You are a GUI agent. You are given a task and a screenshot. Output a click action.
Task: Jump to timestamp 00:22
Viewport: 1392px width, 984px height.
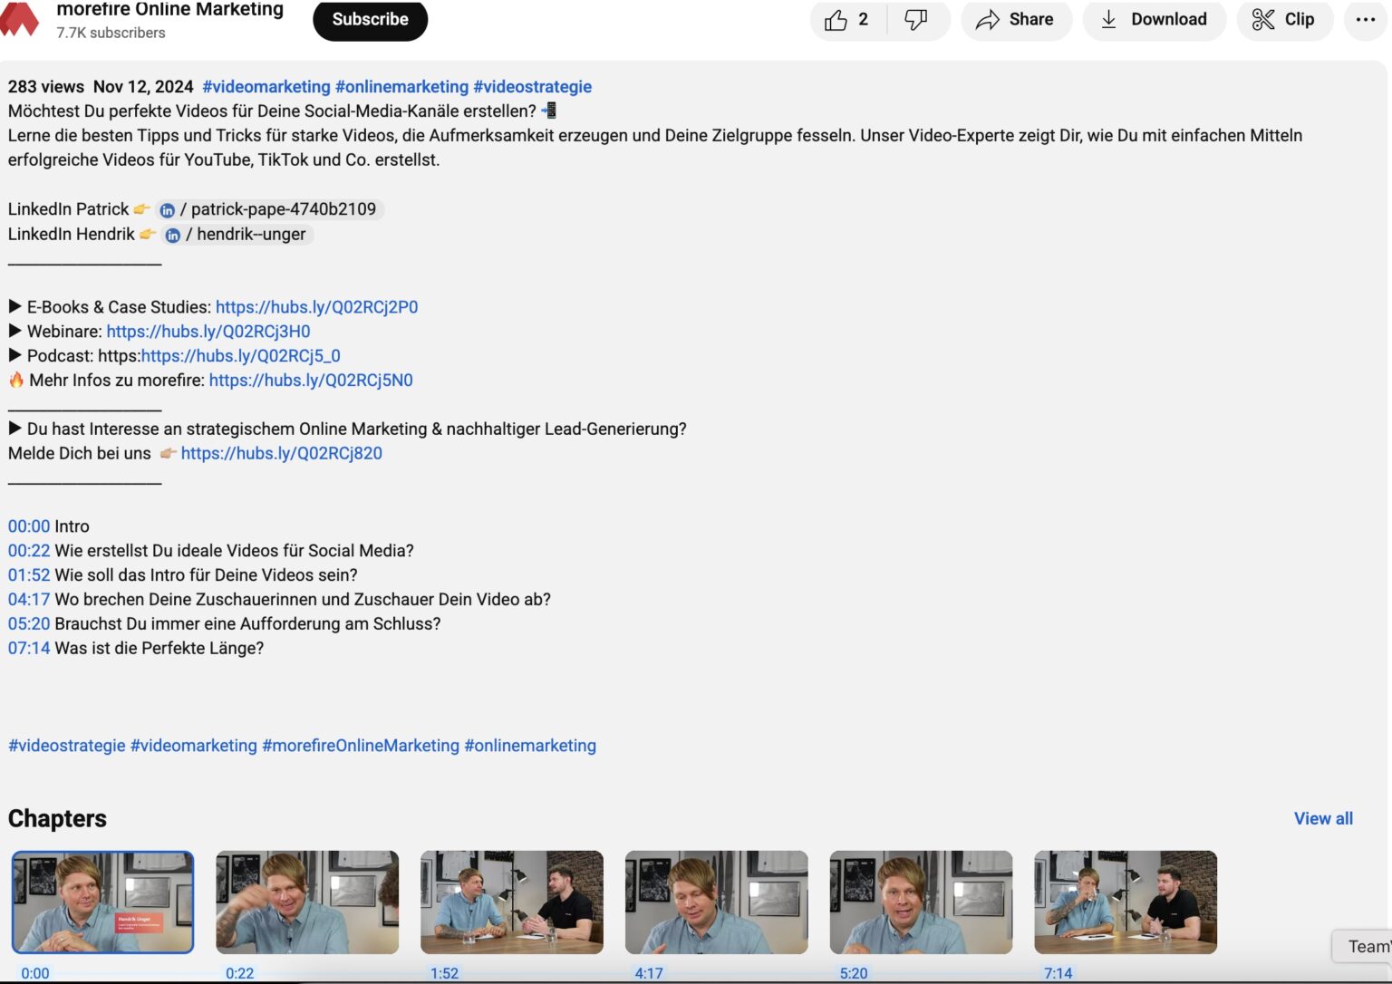coord(28,550)
